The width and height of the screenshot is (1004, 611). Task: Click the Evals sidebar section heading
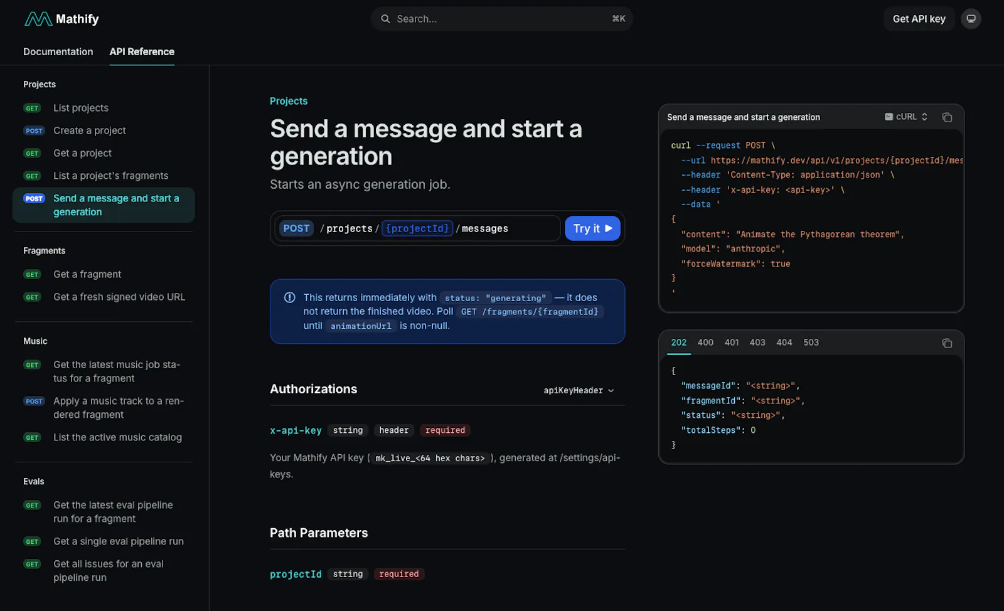click(34, 481)
